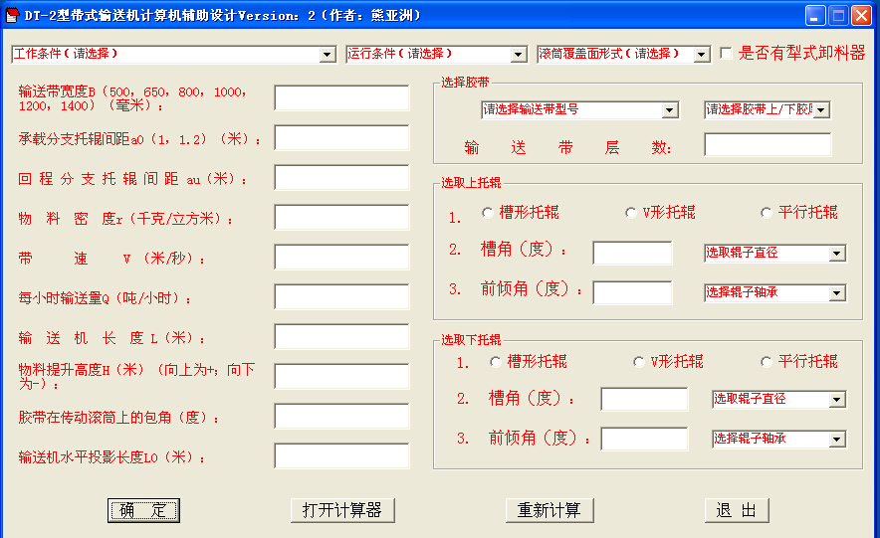Click the 选取上托辊 group label

(471, 182)
